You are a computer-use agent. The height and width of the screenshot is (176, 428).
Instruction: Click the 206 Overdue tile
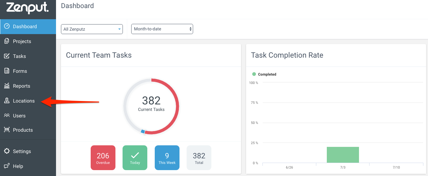(103, 158)
